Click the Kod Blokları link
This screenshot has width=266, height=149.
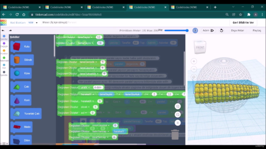pyautogui.click(x=18, y=23)
